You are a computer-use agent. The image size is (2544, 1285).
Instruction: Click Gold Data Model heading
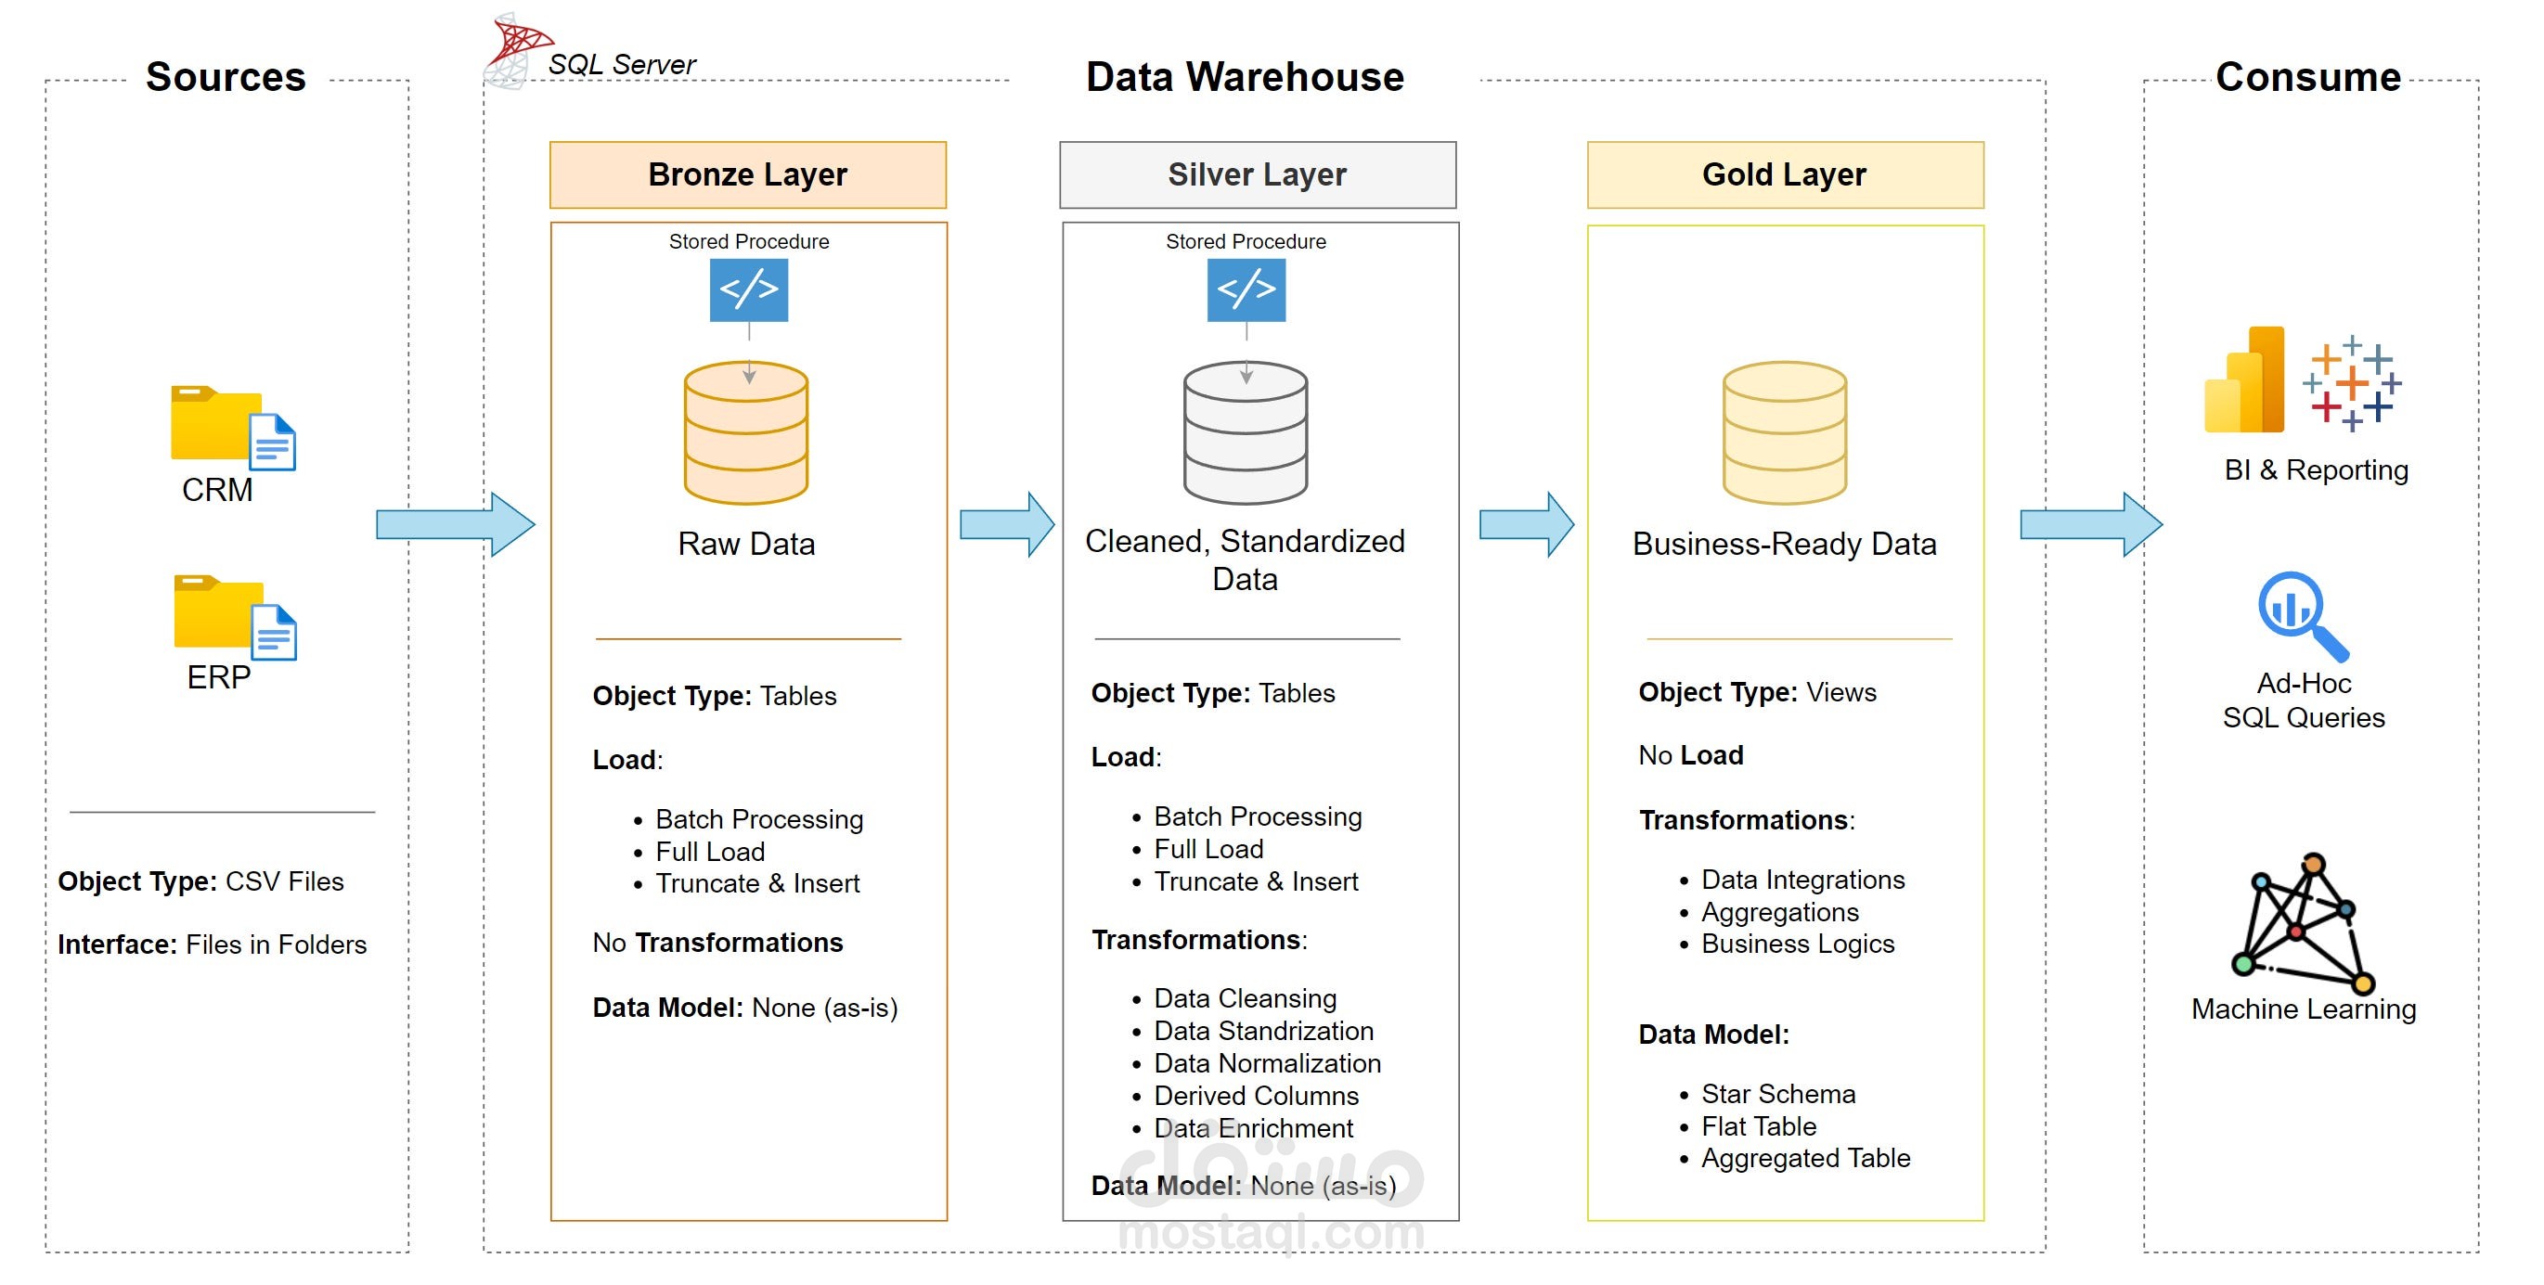click(1713, 1034)
